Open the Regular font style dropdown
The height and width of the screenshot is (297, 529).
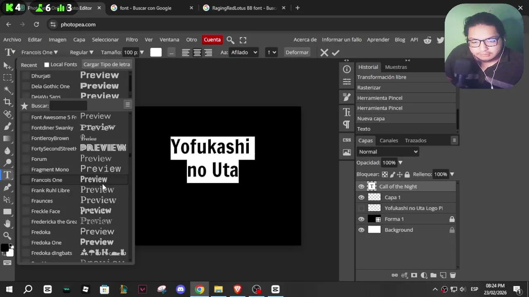82,52
